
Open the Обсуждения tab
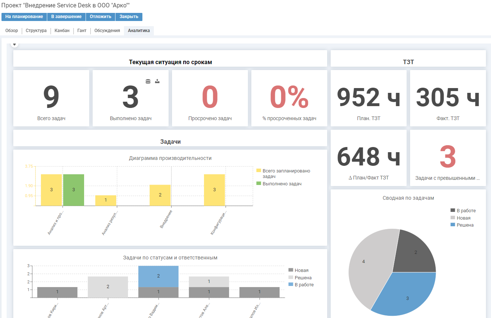tap(107, 31)
